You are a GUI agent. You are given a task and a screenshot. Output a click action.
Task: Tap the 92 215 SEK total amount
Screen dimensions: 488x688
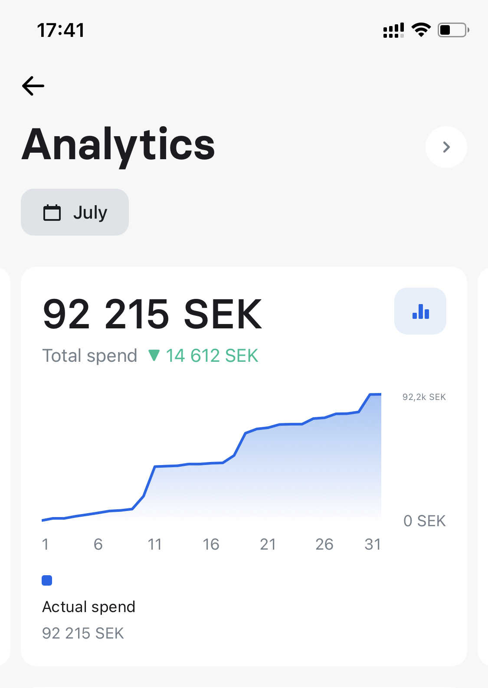tap(152, 314)
